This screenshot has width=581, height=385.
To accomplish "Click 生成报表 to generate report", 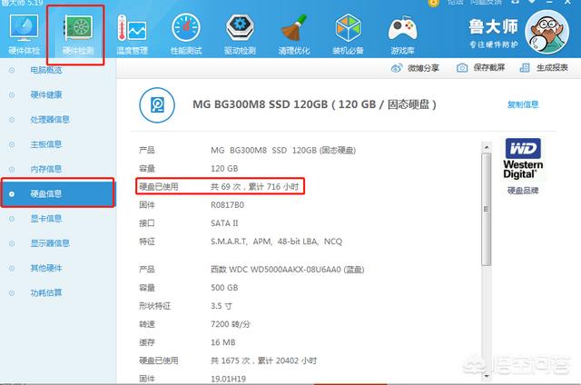I will [x=552, y=67].
